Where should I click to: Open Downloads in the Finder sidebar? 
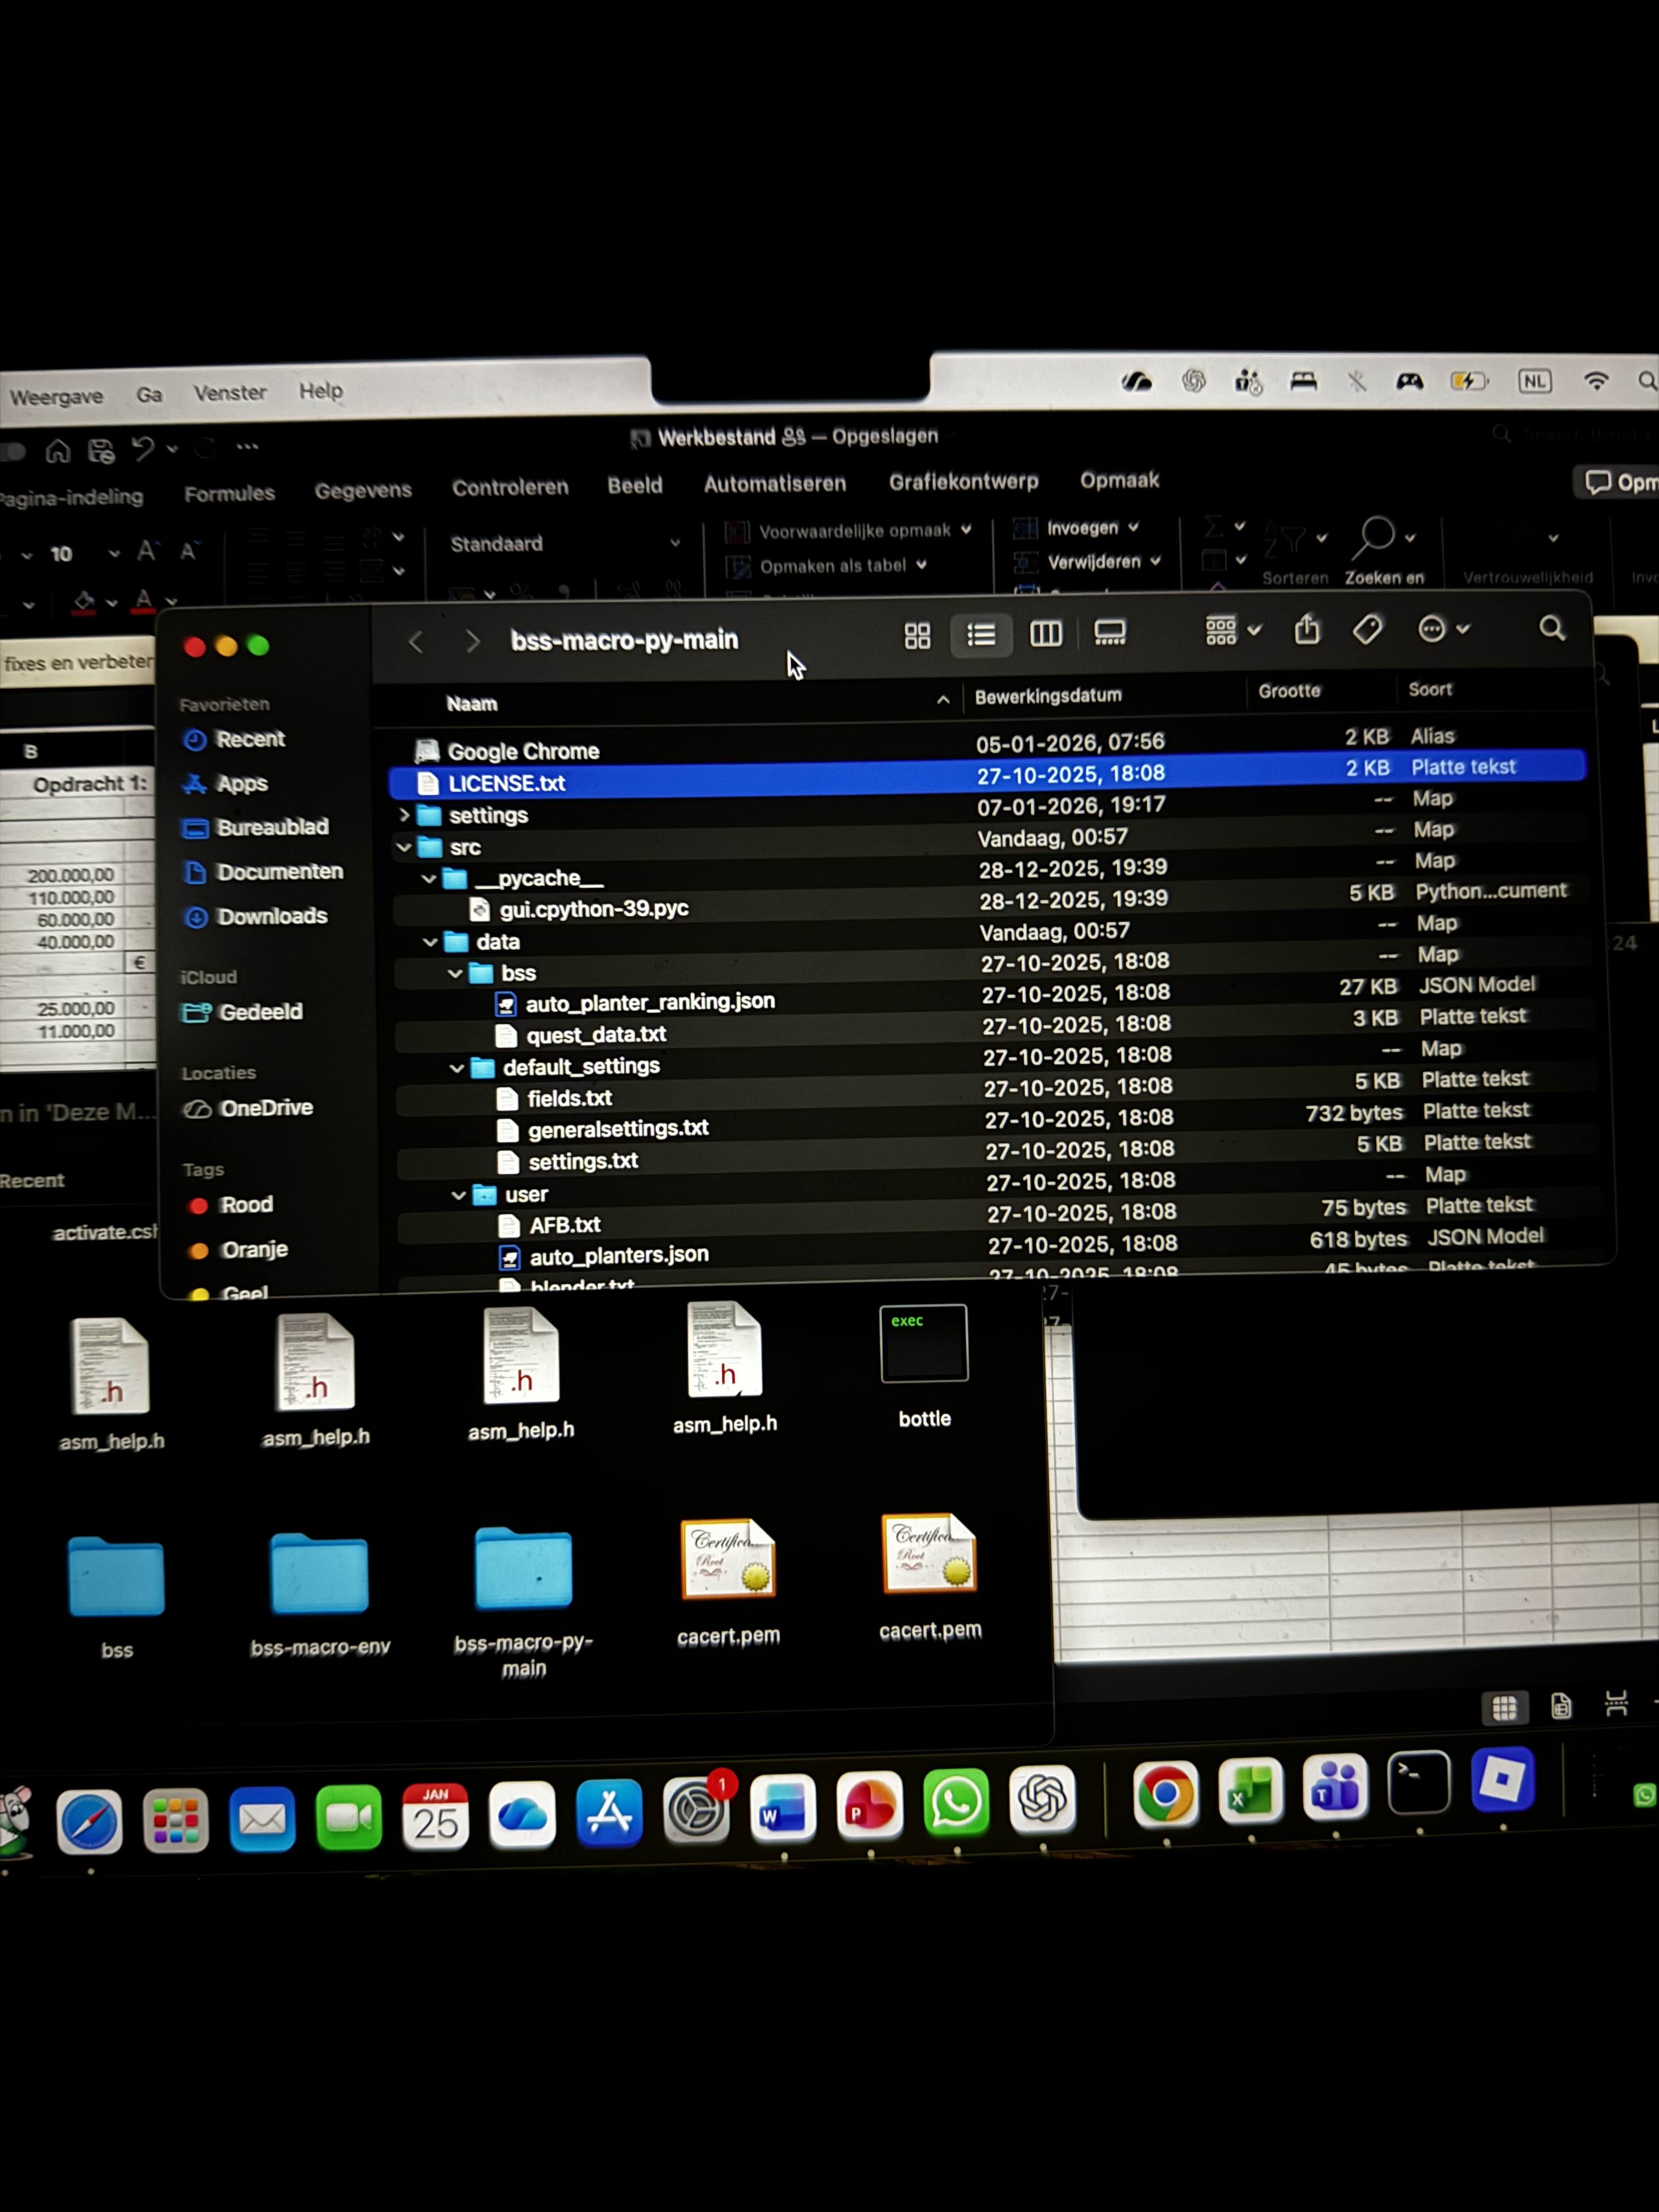[271, 916]
